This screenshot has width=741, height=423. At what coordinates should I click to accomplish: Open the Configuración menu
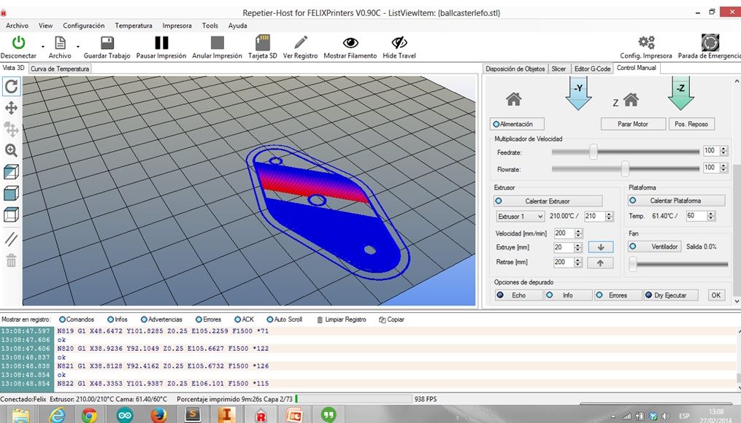(x=84, y=26)
